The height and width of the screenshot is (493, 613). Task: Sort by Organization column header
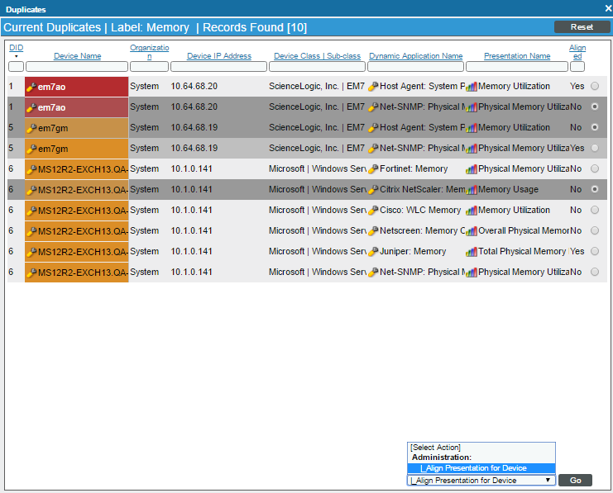point(150,51)
